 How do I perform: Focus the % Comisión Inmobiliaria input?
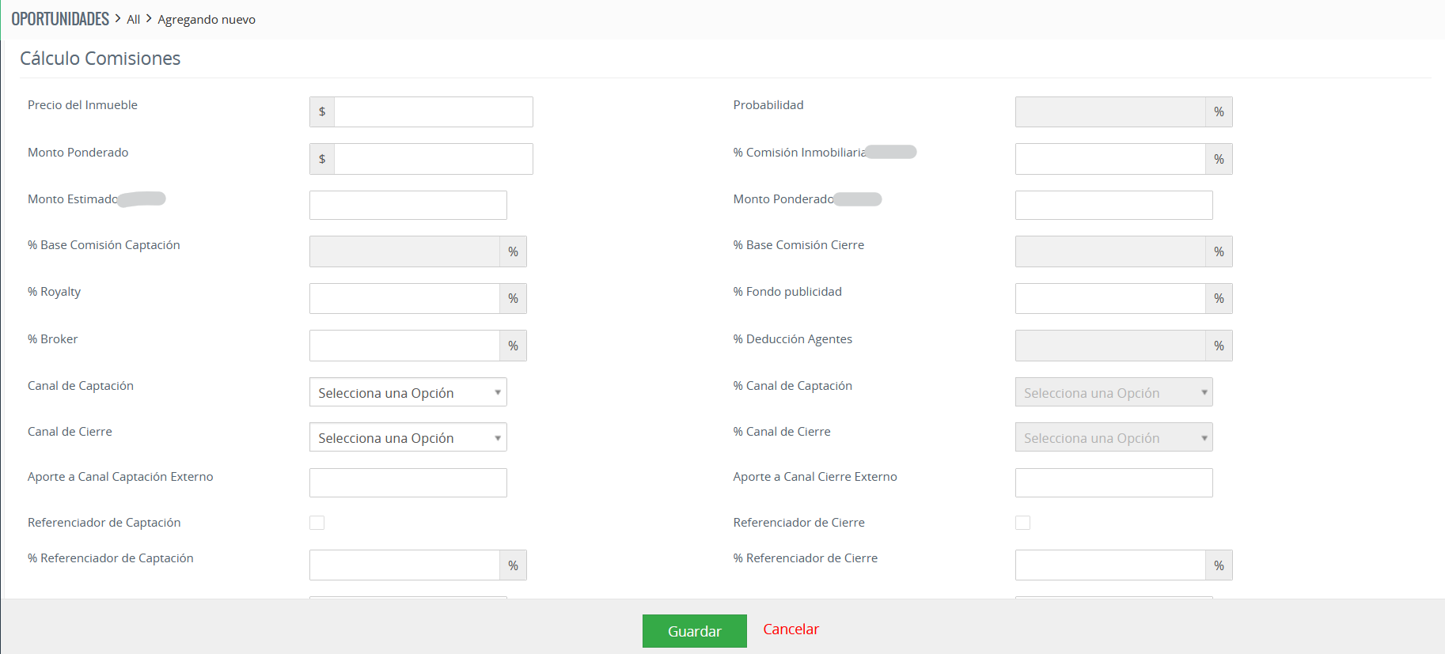(x=1110, y=159)
